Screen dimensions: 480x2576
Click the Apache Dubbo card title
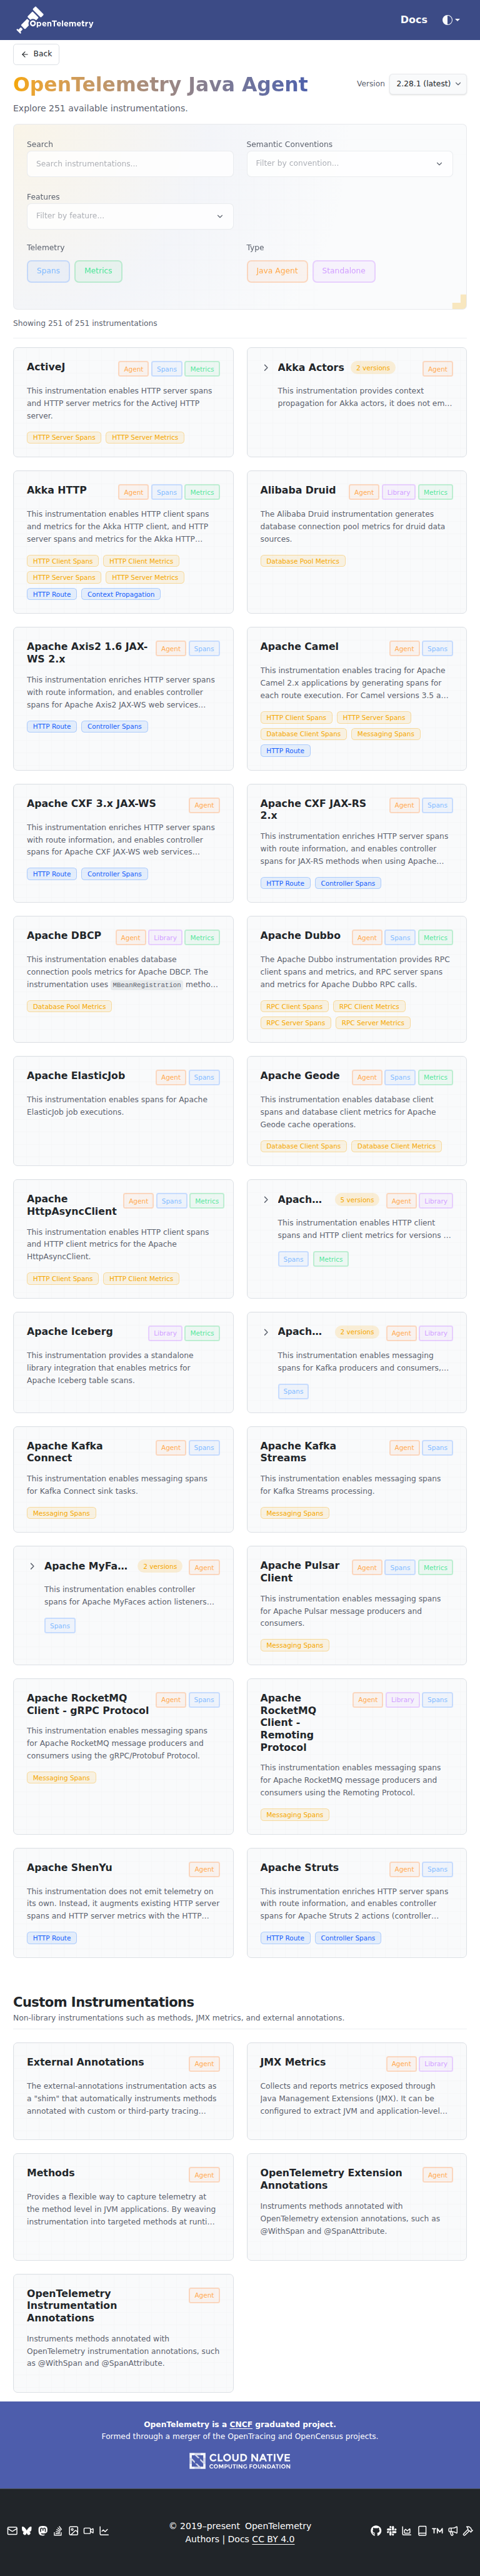pos(300,936)
